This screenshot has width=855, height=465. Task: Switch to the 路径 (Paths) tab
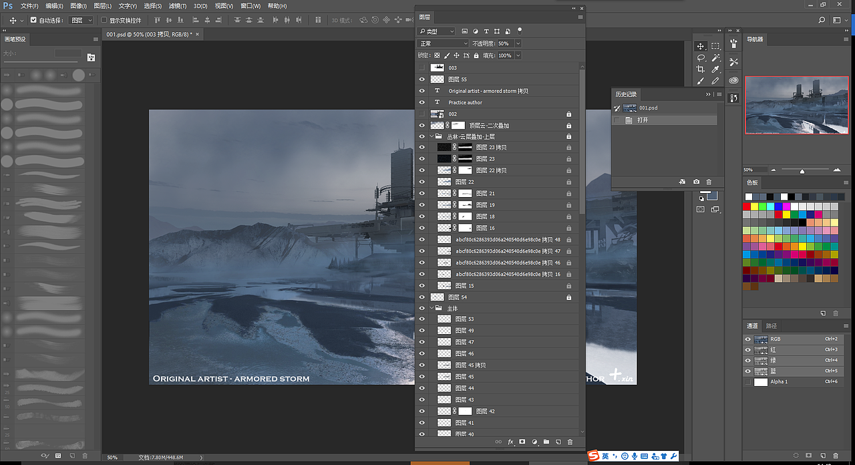(772, 326)
